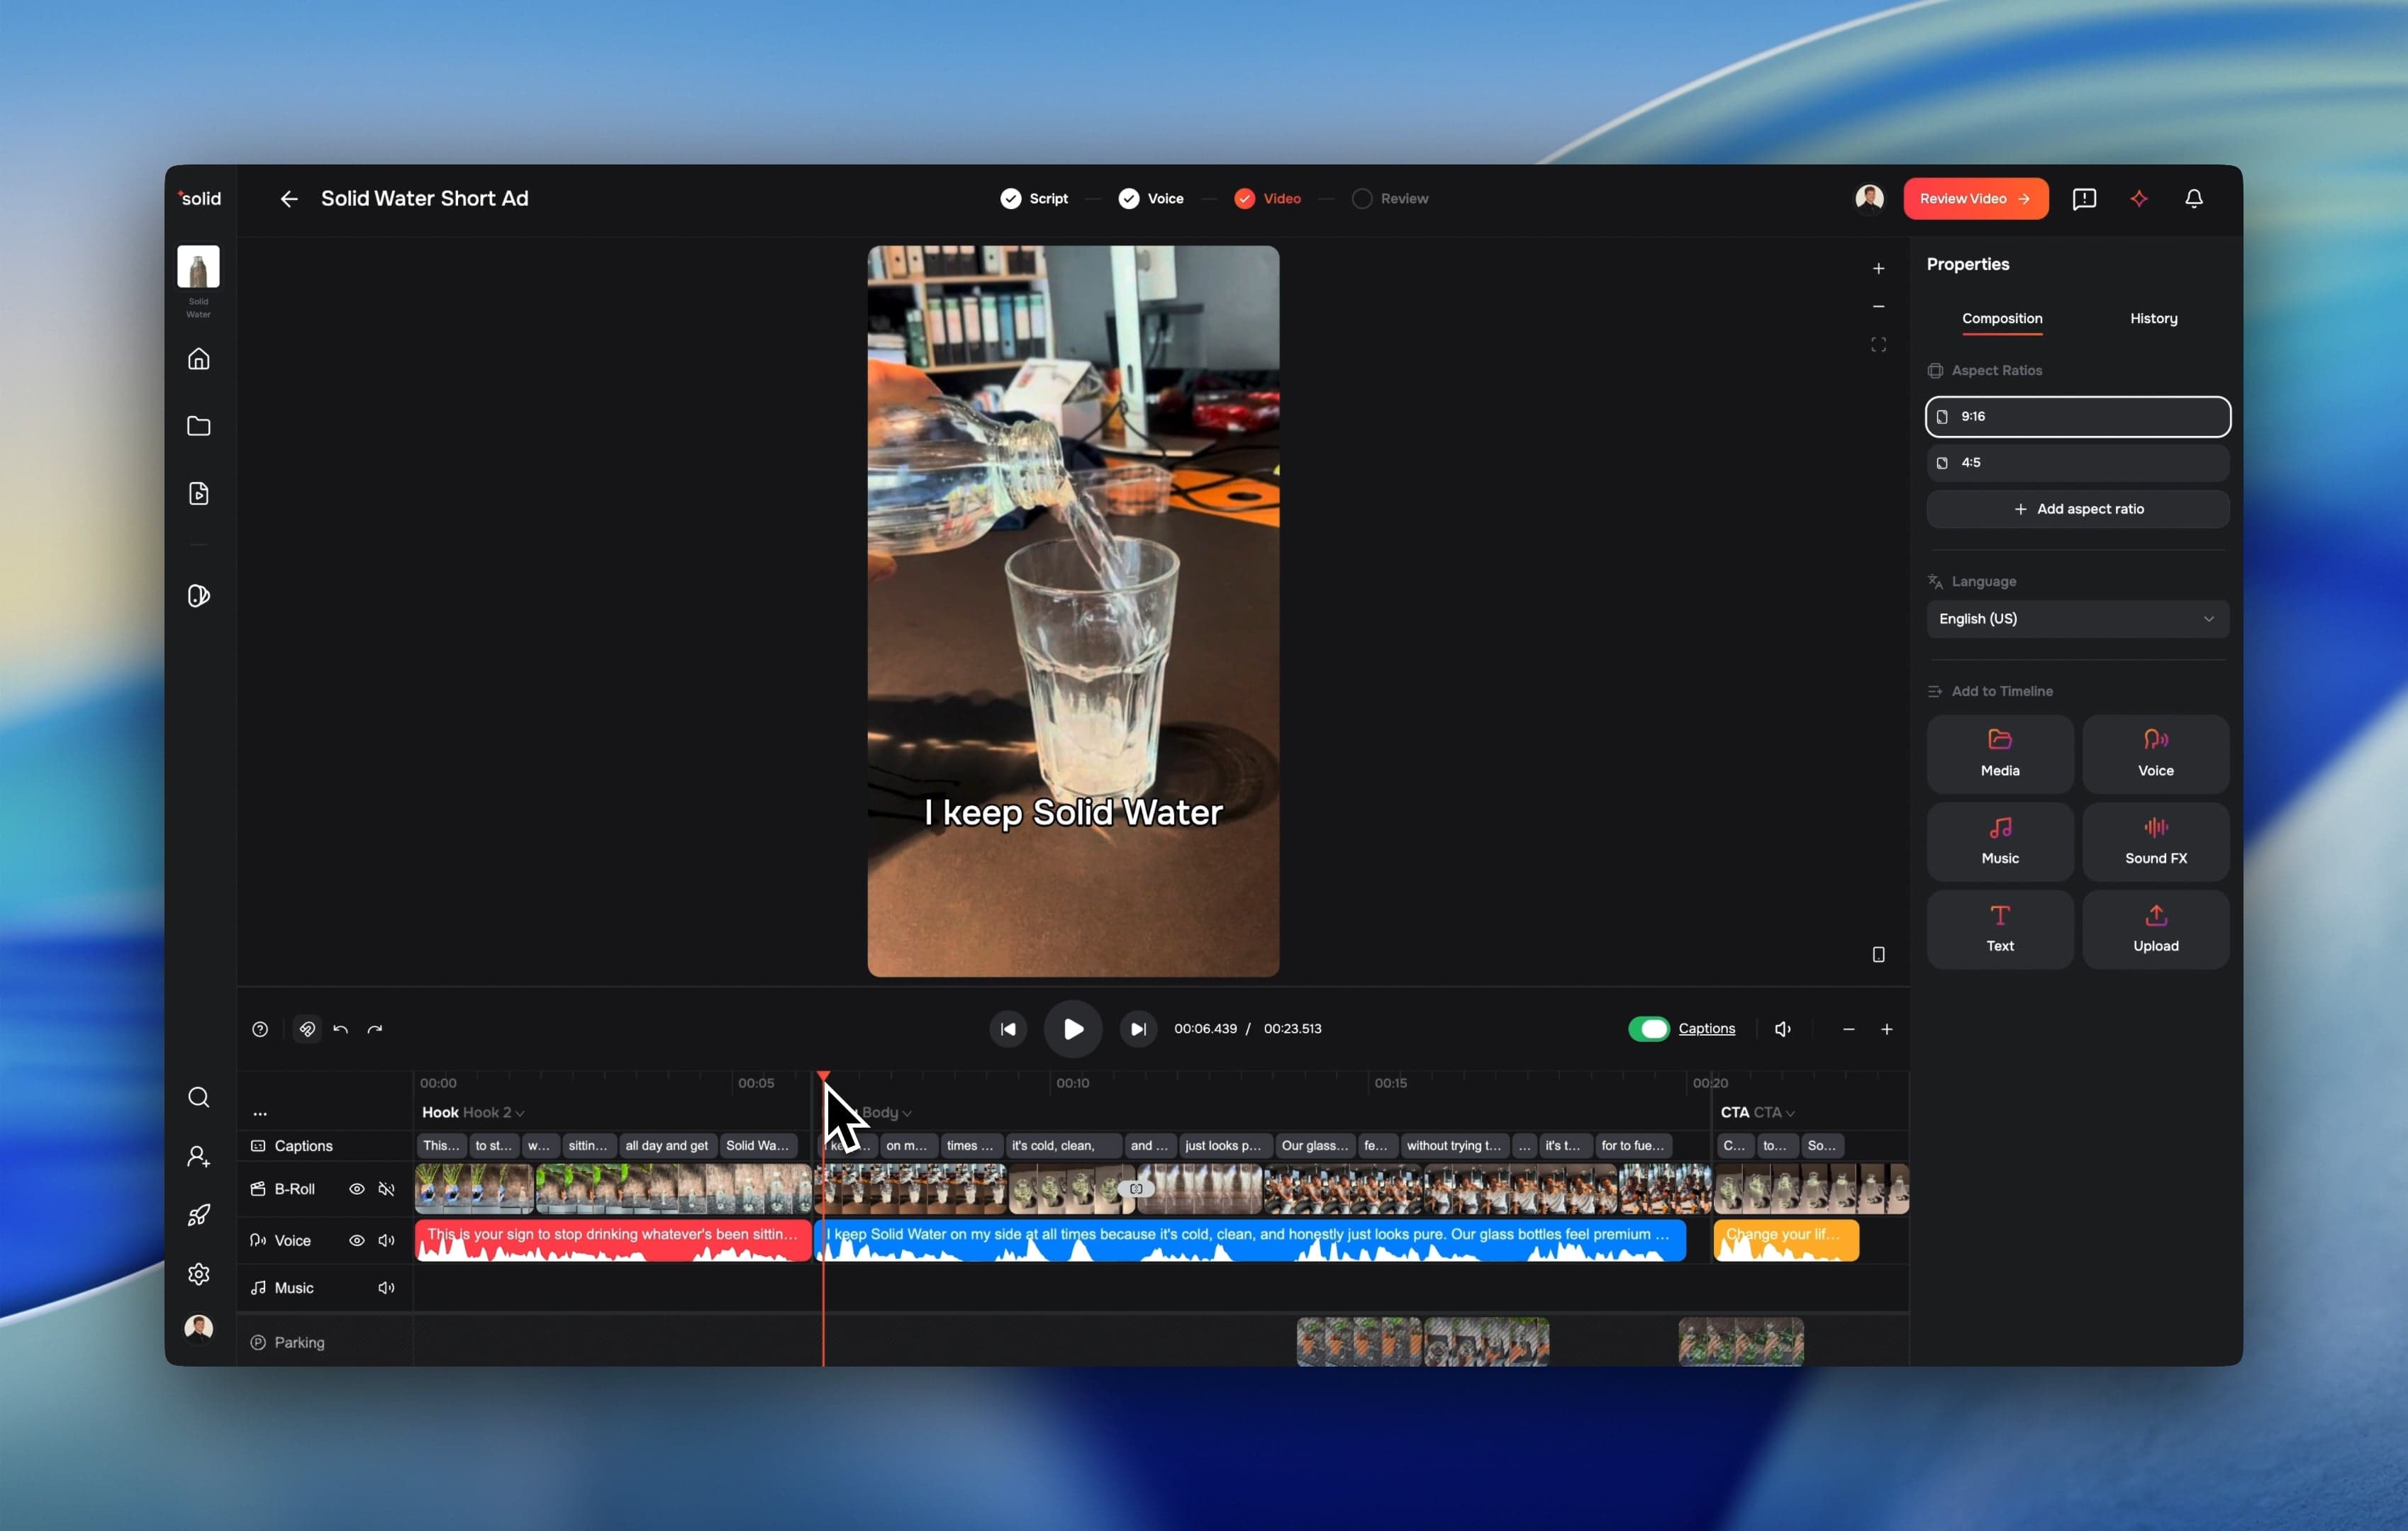Skip to next clip
Image resolution: width=2408 pixels, height=1531 pixels.
[x=1138, y=1029]
